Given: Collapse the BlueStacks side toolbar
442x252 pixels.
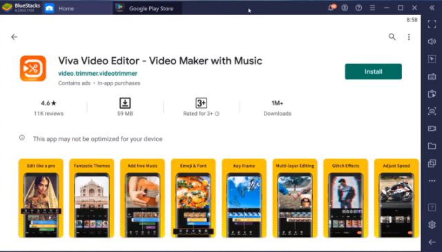Looking at the screenshot, I should click(x=432, y=8).
